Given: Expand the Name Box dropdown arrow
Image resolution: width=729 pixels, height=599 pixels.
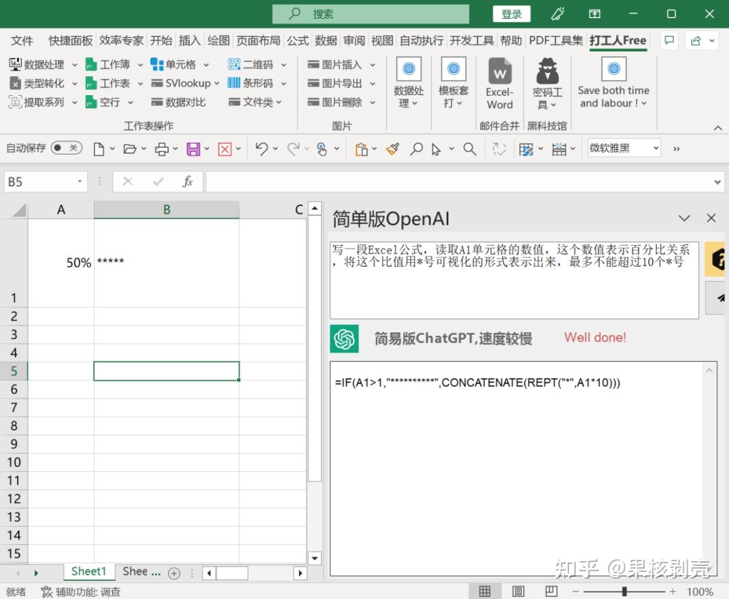Looking at the screenshot, I should click(80, 182).
